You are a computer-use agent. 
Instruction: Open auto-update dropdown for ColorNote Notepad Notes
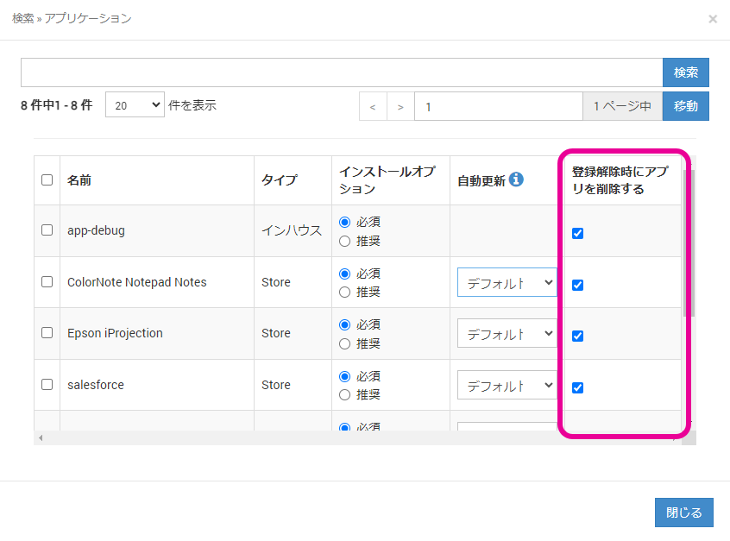pyautogui.click(x=507, y=282)
